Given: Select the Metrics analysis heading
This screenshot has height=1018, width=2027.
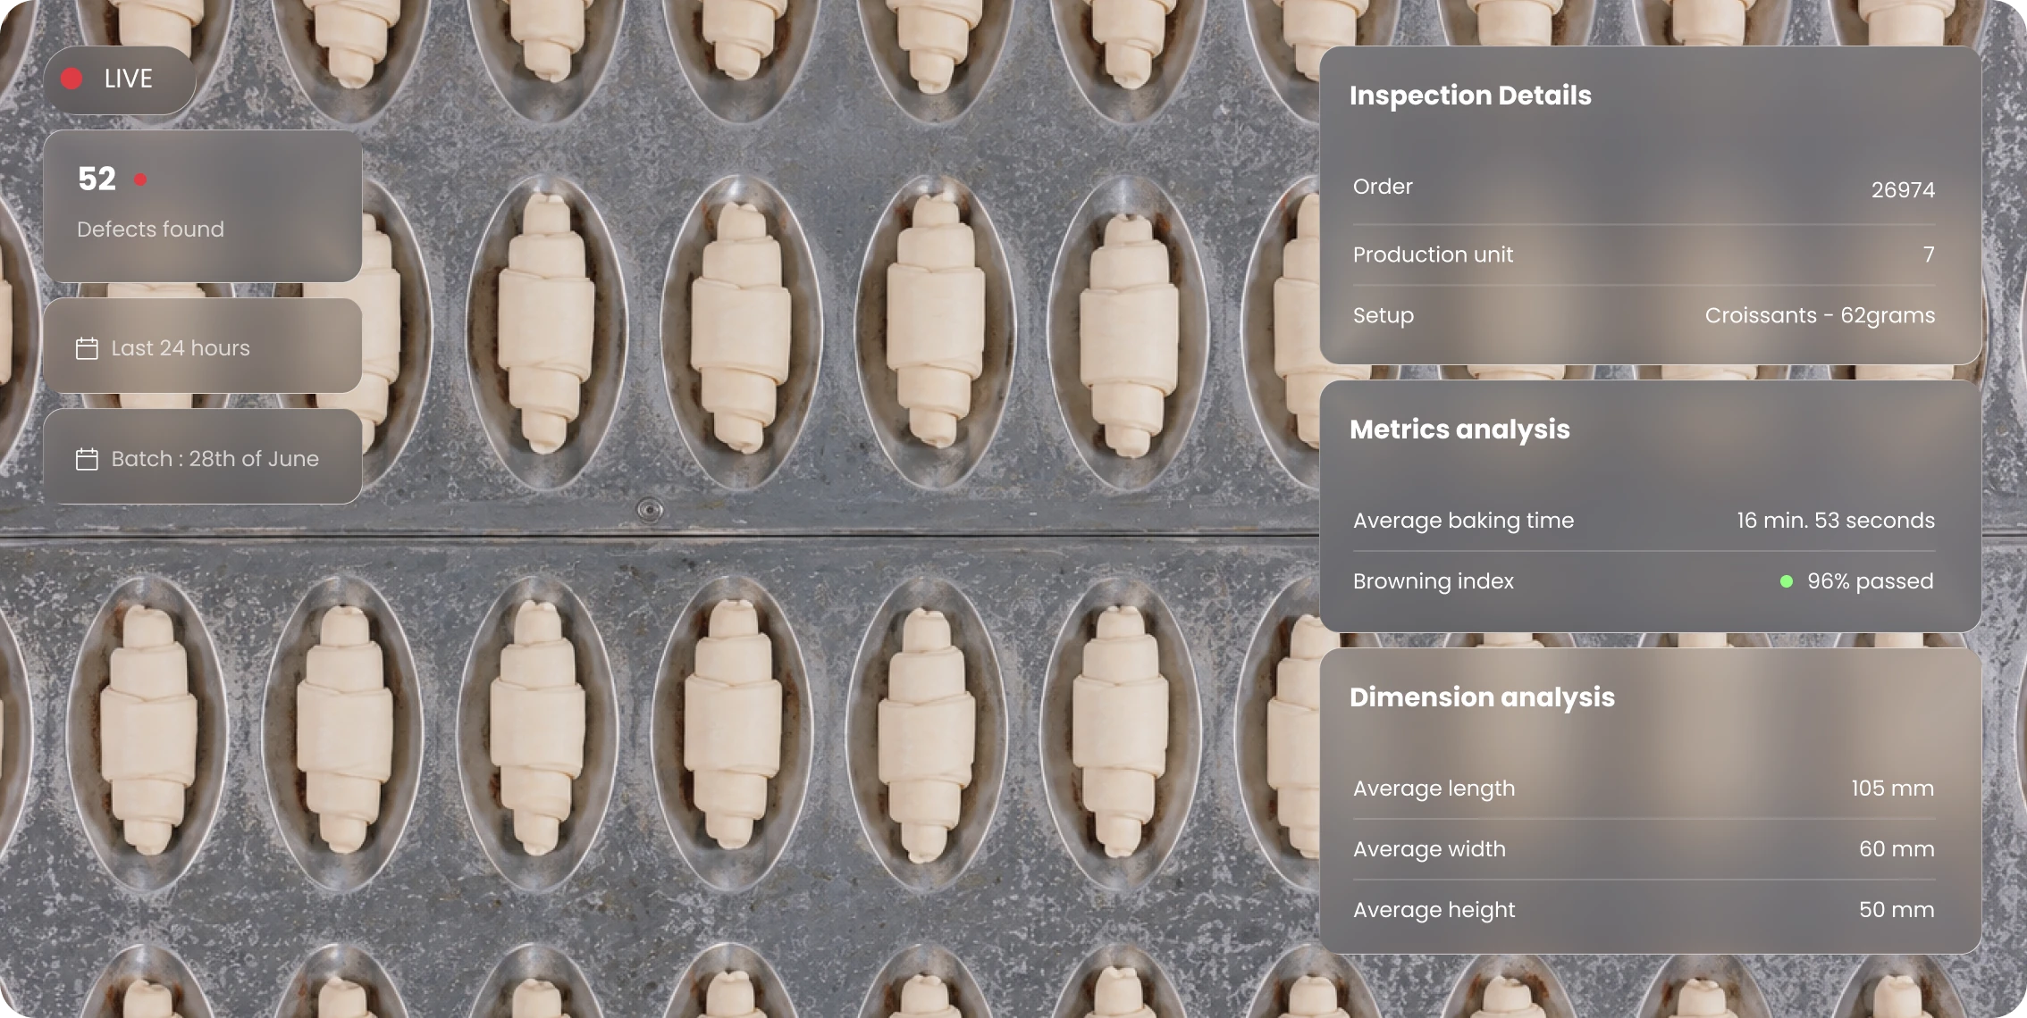Looking at the screenshot, I should [1459, 430].
